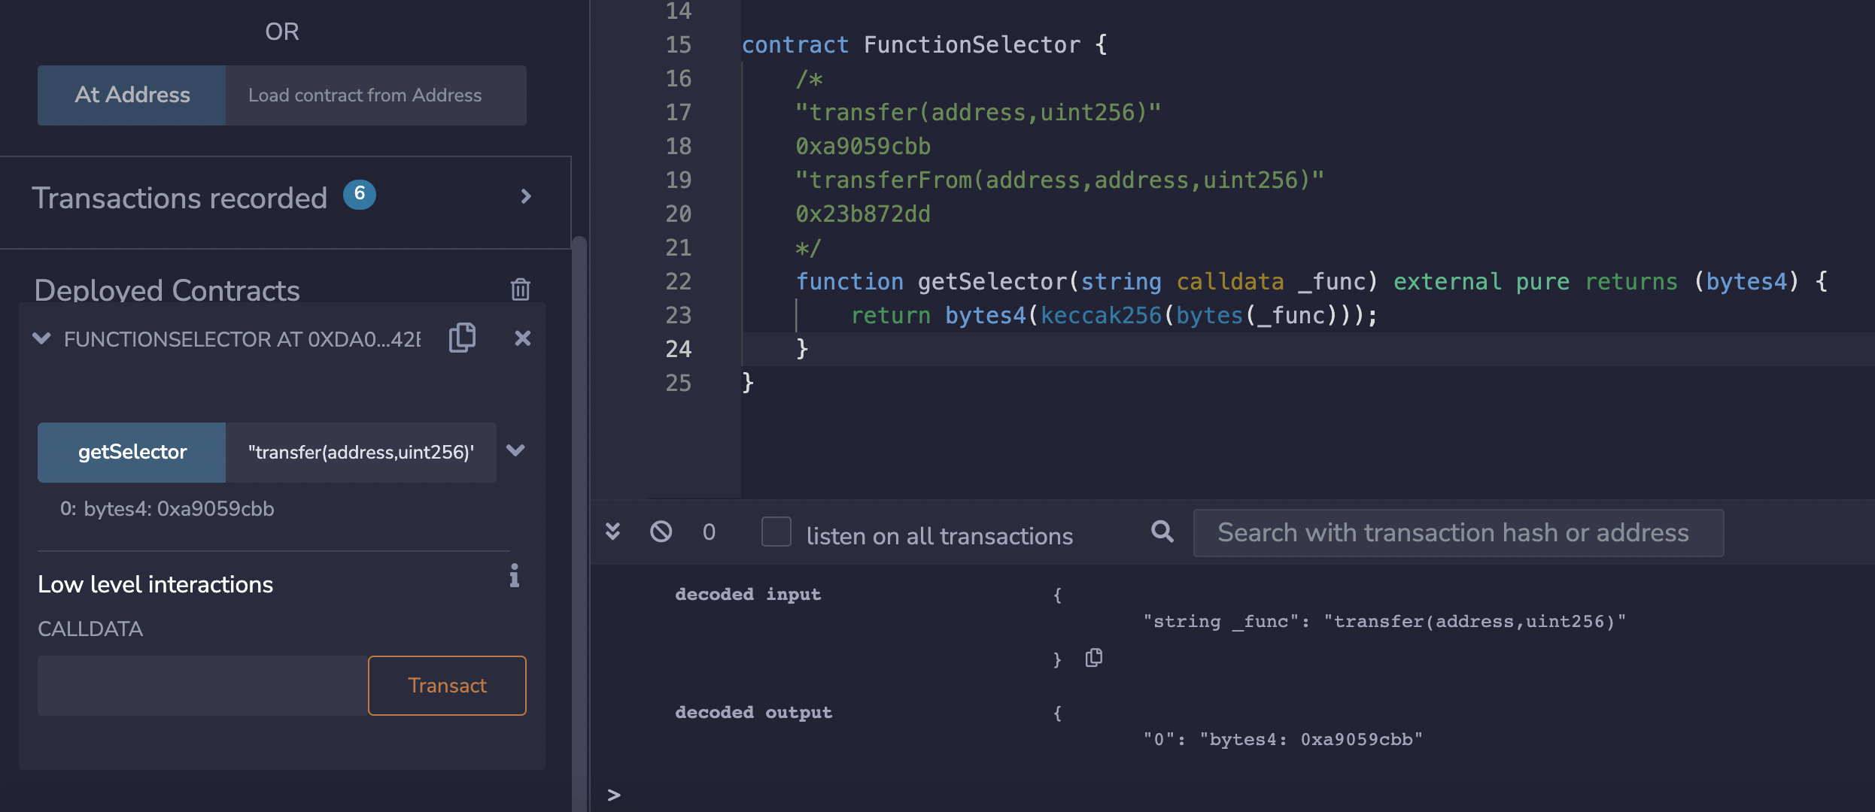Viewport: 1875px width, 812px height.
Task: Click the double-chevron terminal collapse icon
Action: pyautogui.click(x=613, y=532)
